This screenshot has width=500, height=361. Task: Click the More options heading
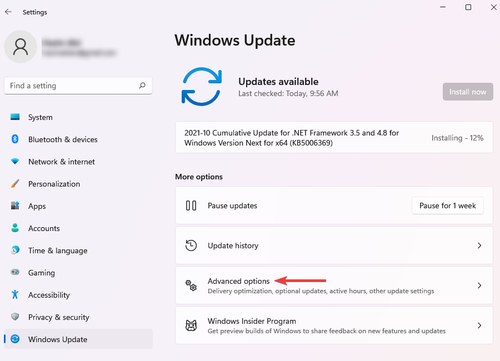[199, 177]
